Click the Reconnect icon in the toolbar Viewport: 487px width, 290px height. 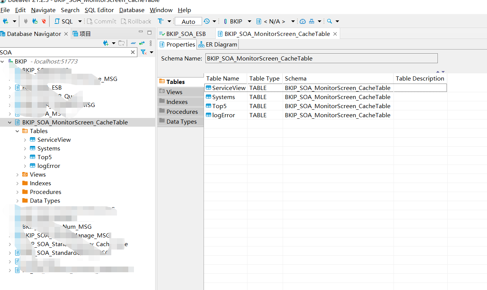coord(35,22)
